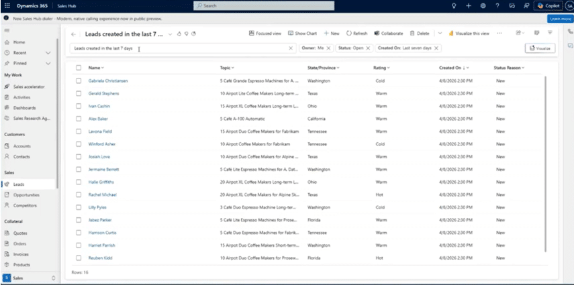This screenshot has height=285, width=574.
Task: Select all rows with header checkbox
Action: click(79, 68)
